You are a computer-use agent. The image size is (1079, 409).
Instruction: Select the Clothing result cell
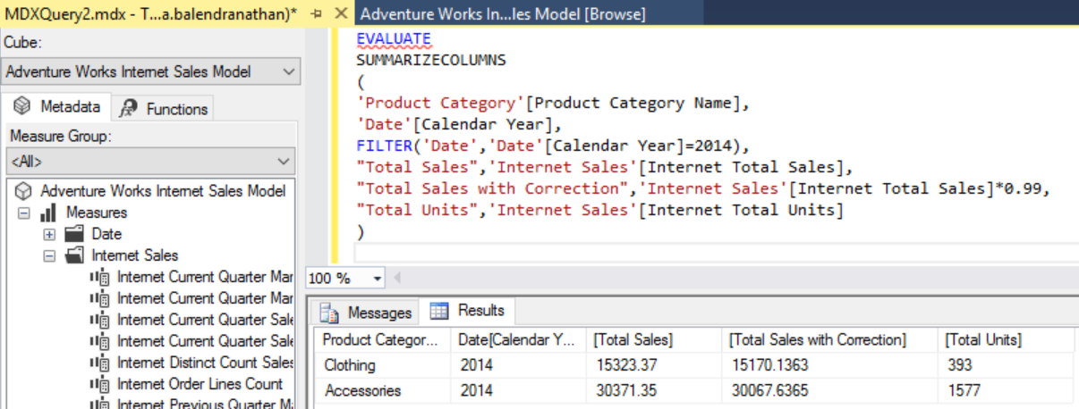(x=382, y=365)
